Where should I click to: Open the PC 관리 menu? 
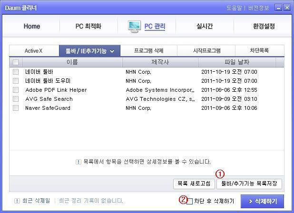pyautogui.click(x=155, y=26)
